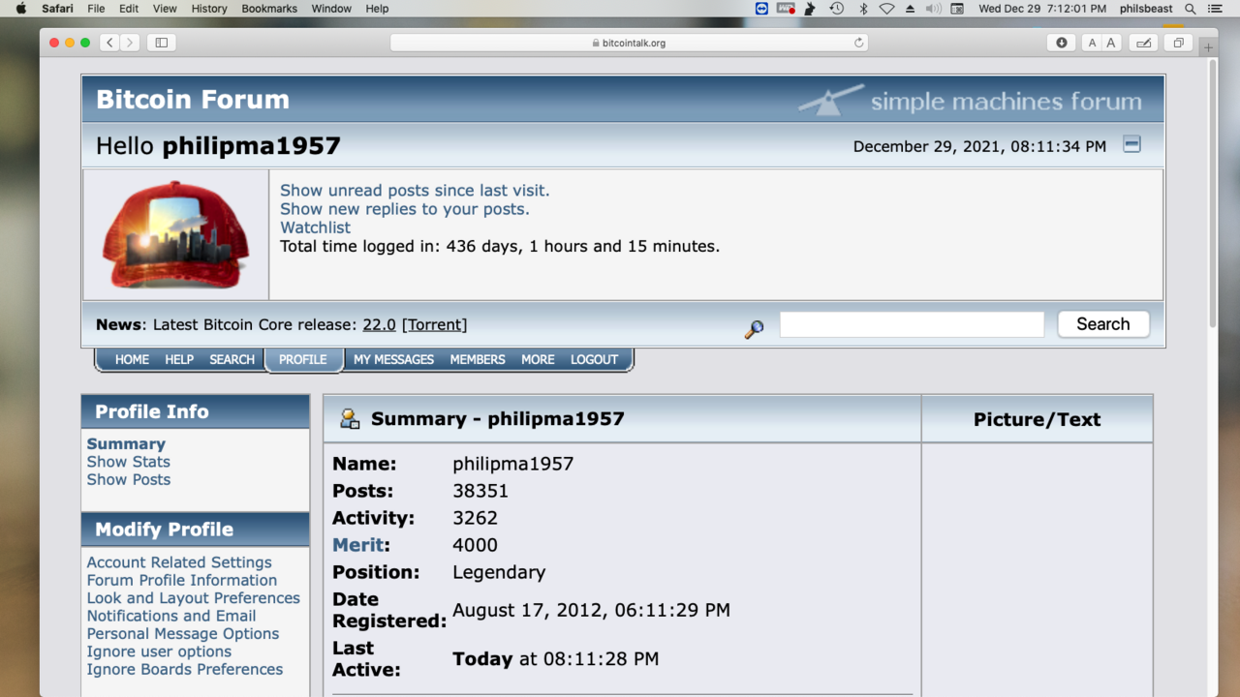Screen dimensions: 1240x697
Task: Show unread posts since last visit
Action: (x=415, y=191)
